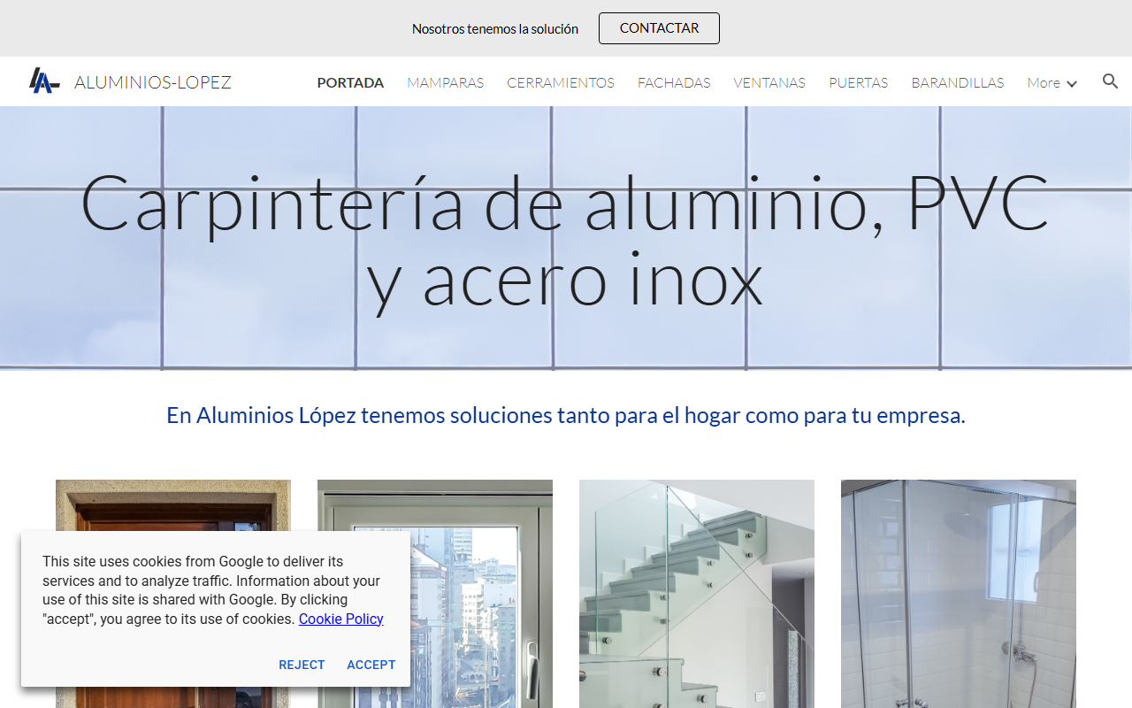The width and height of the screenshot is (1132, 708).
Task: Open the PUERTAS menu item
Action: click(x=858, y=82)
